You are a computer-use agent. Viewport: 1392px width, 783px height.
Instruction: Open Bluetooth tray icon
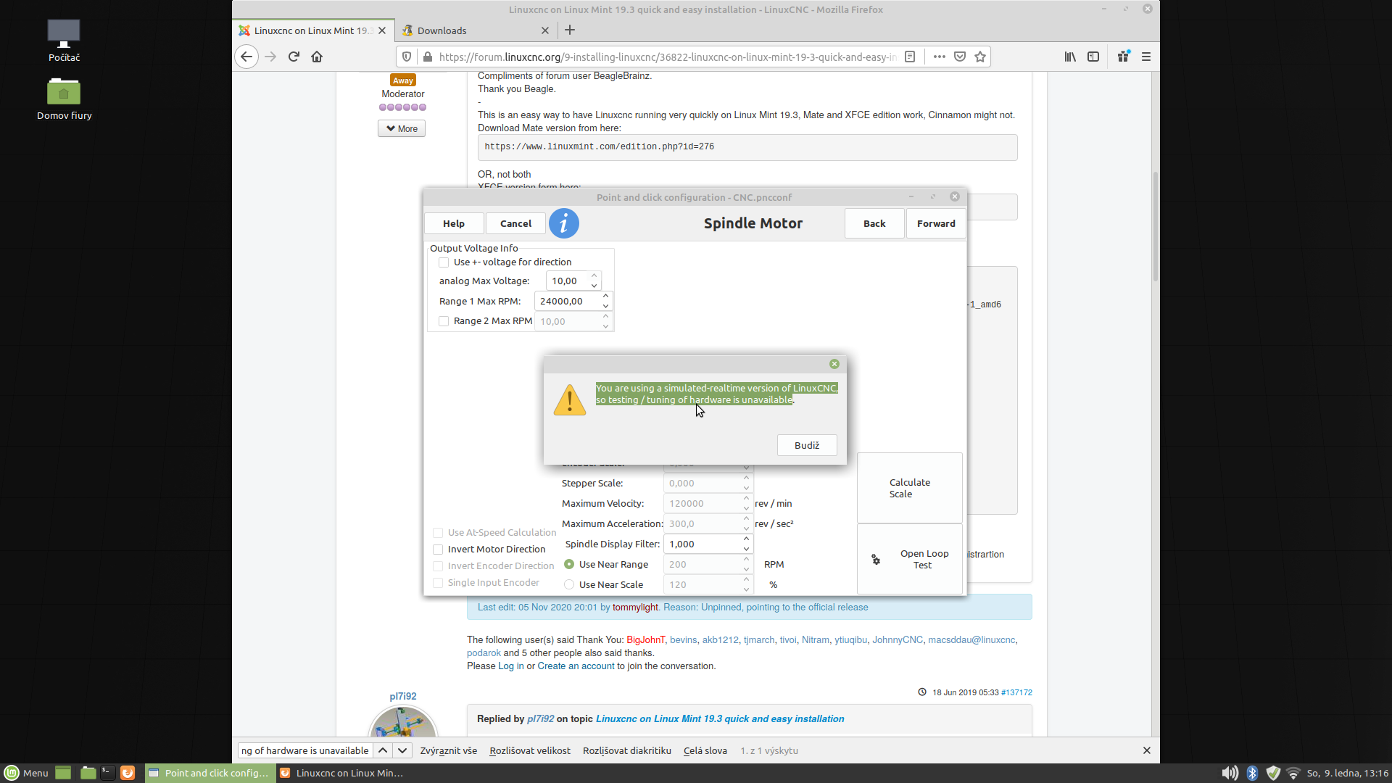pyautogui.click(x=1252, y=773)
